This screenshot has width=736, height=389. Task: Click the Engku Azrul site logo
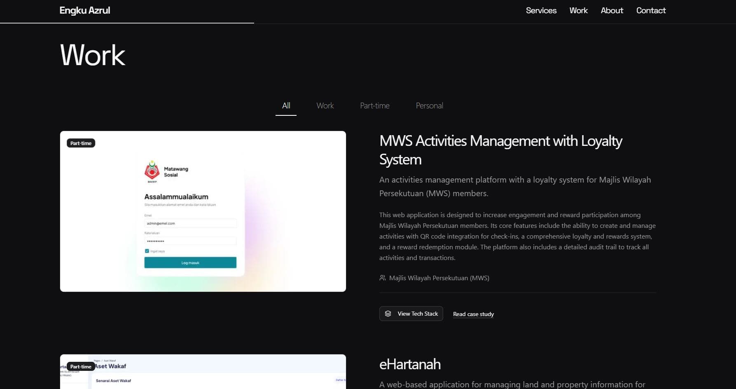pos(84,11)
